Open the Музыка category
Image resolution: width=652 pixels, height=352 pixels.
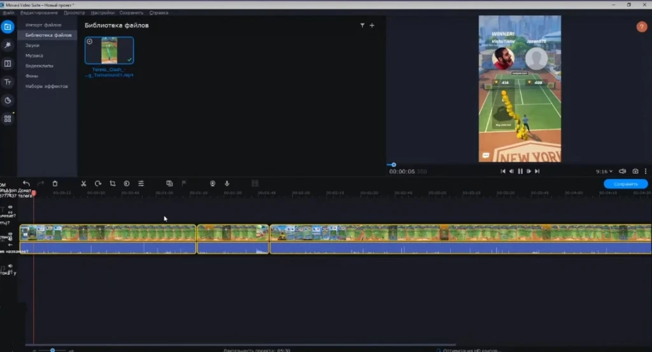click(34, 56)
